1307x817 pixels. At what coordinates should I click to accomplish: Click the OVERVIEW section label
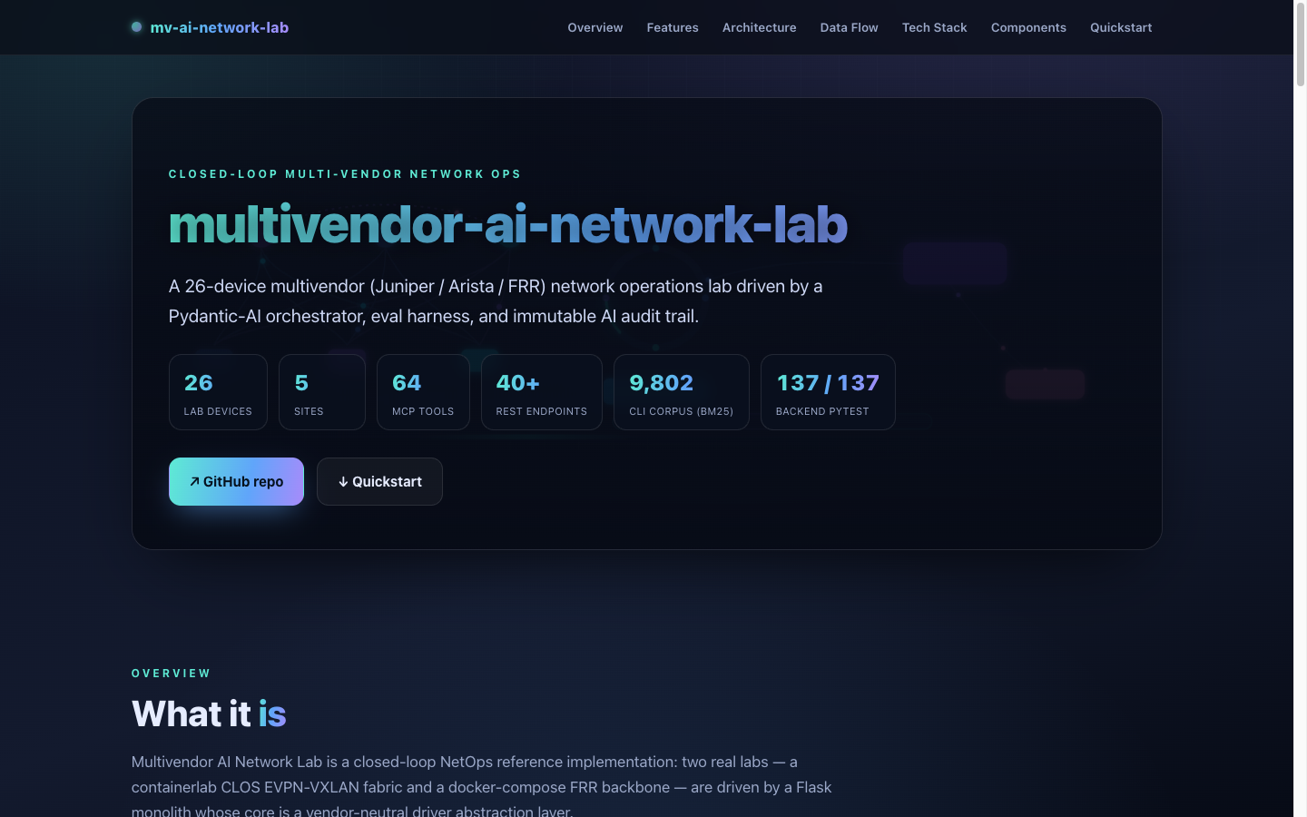pyautogui.click(x=172, y=674)
